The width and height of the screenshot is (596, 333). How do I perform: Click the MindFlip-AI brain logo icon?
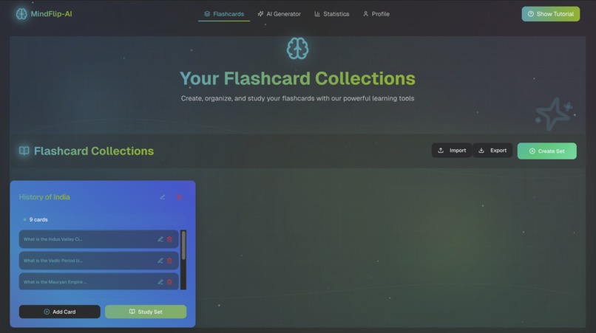(x=21, y=14)
